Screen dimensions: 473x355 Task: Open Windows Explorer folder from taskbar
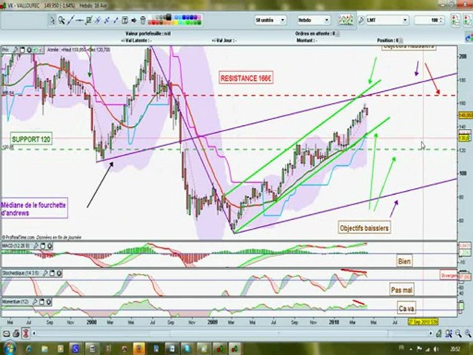click(x=44, y=349)
